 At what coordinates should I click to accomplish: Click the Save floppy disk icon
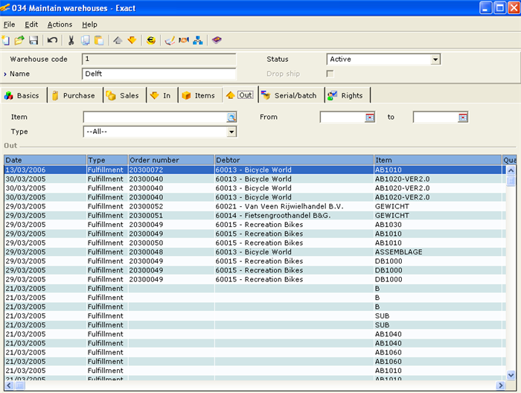[33, 40]
